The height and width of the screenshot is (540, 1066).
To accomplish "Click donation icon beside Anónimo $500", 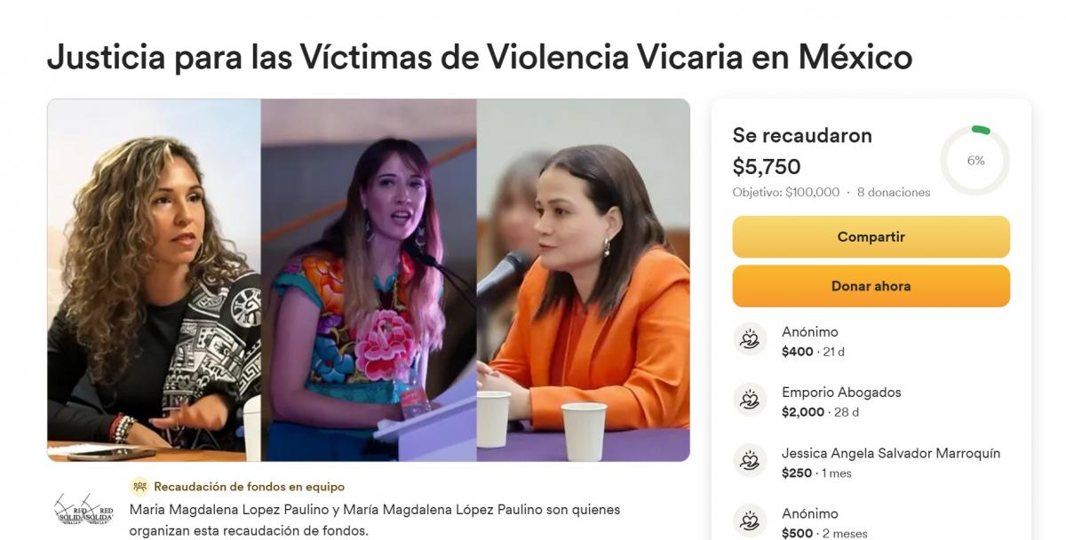I will click(750, 520).
